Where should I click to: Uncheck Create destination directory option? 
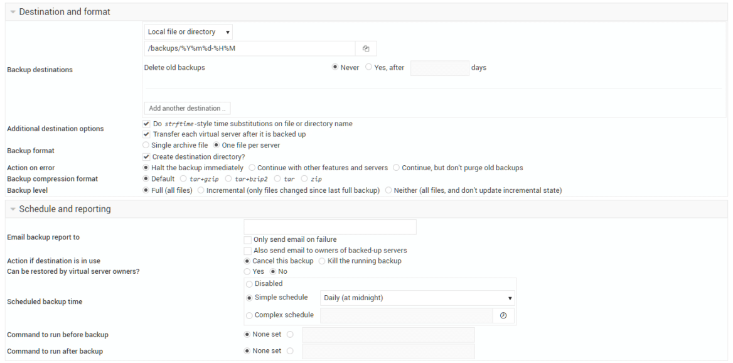[x=146, y=157]
